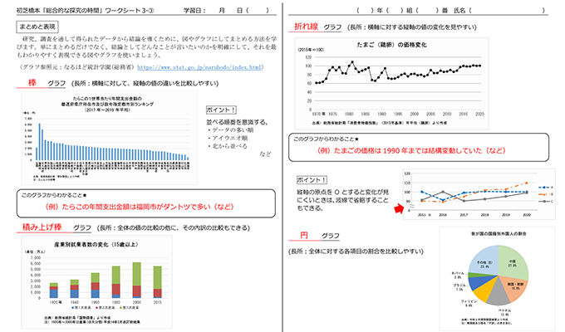
Task: Select bullet text データの多い順
Action: coord(233,130)
